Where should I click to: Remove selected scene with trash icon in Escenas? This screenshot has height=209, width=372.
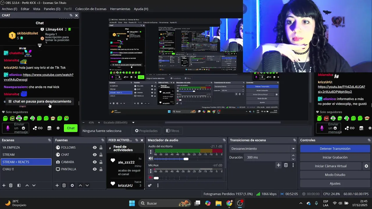[x=11, y=185]
